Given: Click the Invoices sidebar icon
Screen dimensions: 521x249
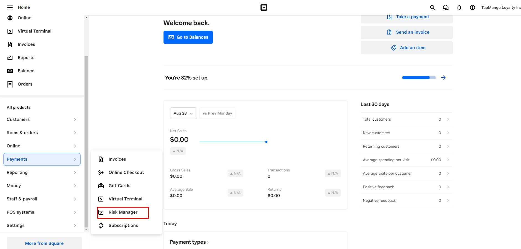Looking at the screenshot, I should (x=10, y=44).
